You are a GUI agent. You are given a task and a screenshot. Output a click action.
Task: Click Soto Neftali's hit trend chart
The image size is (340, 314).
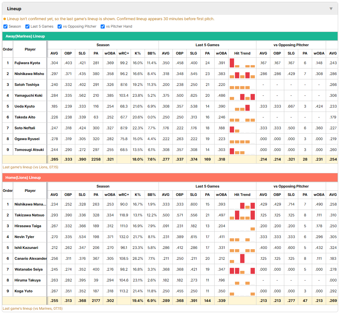(242, 128)
